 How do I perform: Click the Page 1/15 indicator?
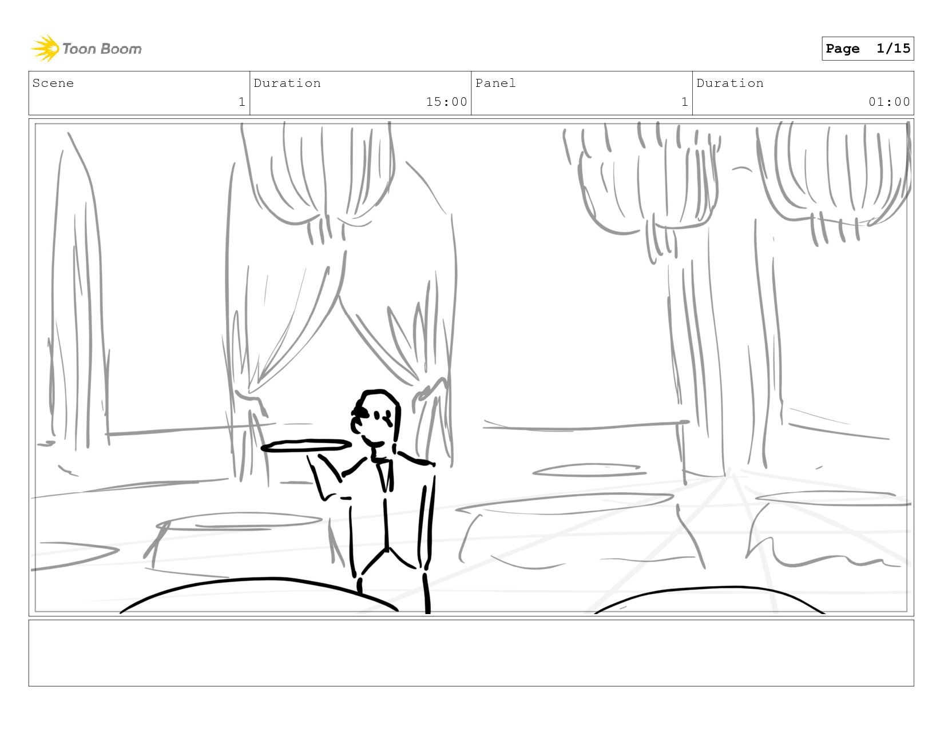[867, 49]
